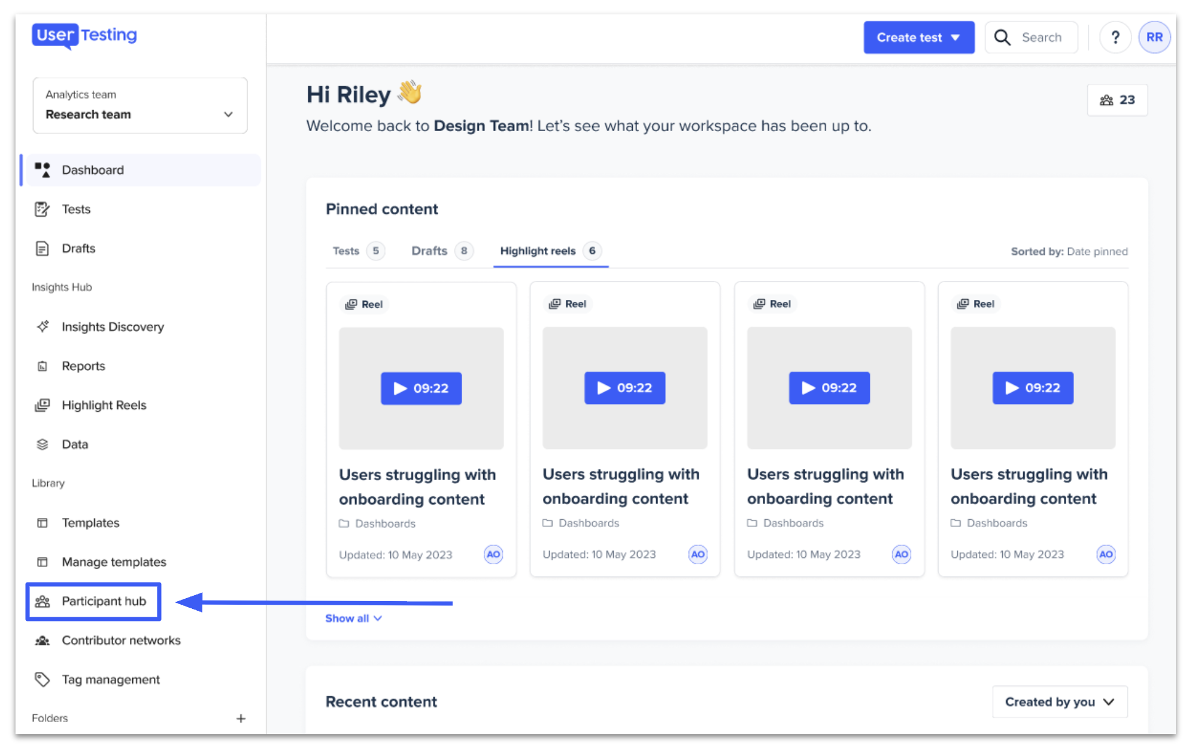
Task: Click the Reel badge on the second card
Action: pyautogui.click(x=568, y=304)
